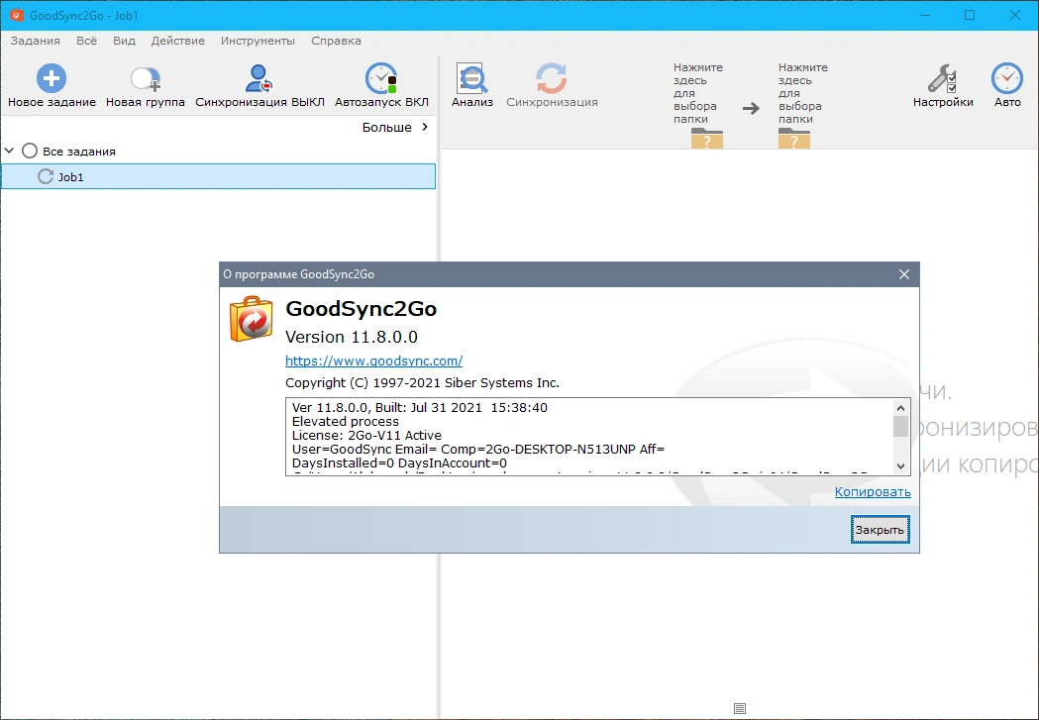Click the 'License: 2Go-V11 Active' line

(x=366, y=435)
